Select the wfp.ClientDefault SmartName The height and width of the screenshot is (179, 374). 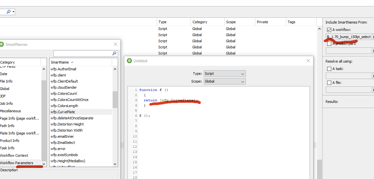81,81
